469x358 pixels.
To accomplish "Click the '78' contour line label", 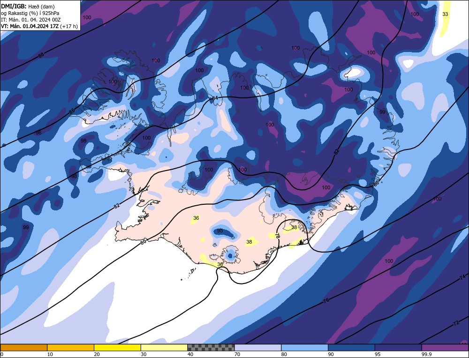I will [277, 236].
